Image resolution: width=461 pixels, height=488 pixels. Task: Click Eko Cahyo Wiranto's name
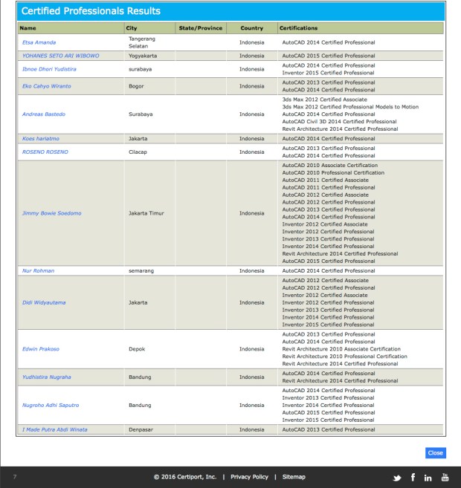click(48, 86)
